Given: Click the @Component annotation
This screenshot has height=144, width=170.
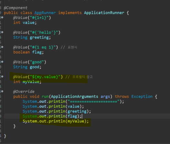Looking at the screenshot, I should click(x=15, y=8).
